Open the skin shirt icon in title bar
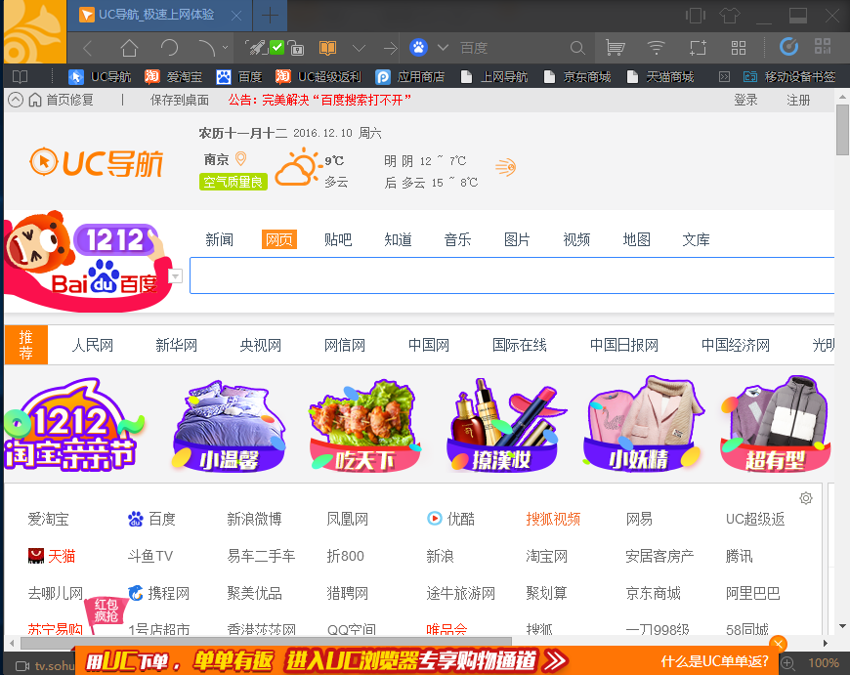 (x=729, y=16)
